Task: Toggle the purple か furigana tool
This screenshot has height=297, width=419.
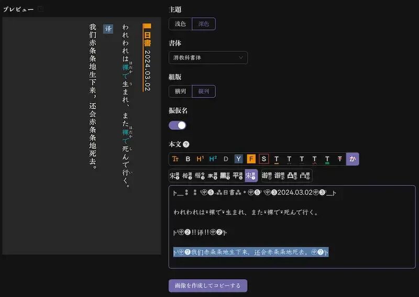Action: (352, 159)
